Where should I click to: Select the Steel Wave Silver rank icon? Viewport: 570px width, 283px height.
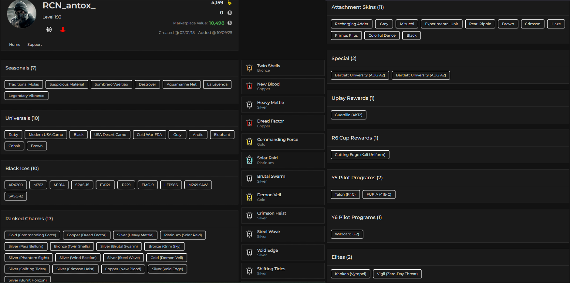click(249, 234)
